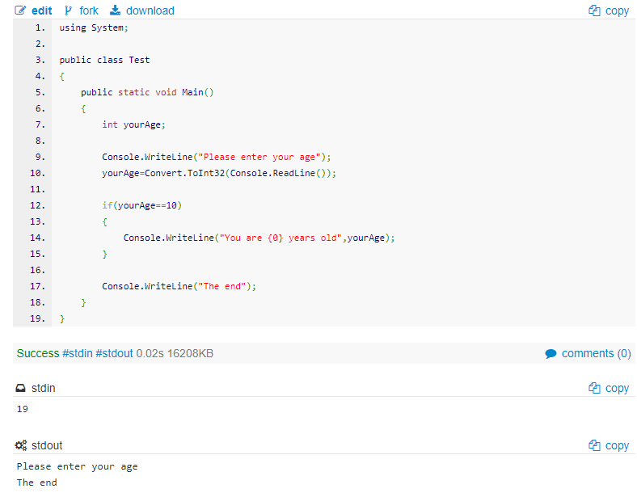637x493 pixels.
Task: Click the stdout gears icon
Action: click(21, 445)
